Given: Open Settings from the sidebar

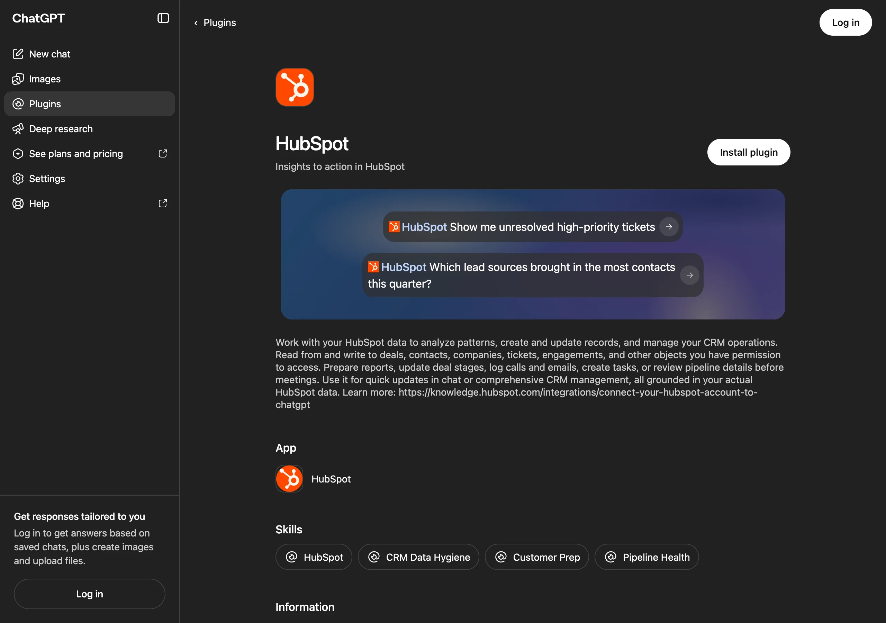Looking at the screenshot, I should (90, 179).
